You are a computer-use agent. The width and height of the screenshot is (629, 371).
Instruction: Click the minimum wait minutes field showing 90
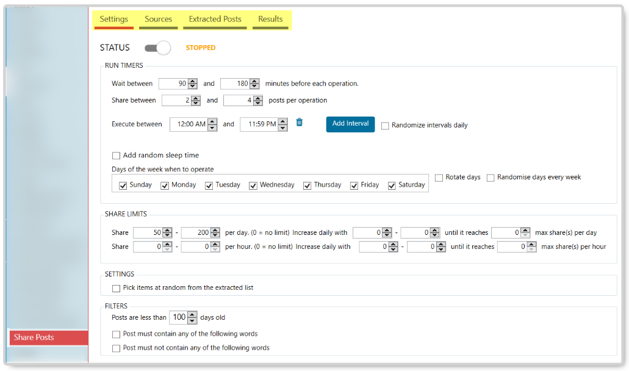(173, 84)
